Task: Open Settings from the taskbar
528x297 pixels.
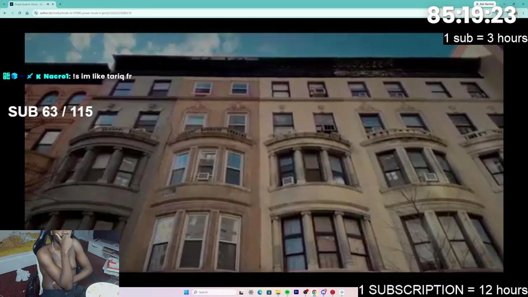Action: [251, 292]
